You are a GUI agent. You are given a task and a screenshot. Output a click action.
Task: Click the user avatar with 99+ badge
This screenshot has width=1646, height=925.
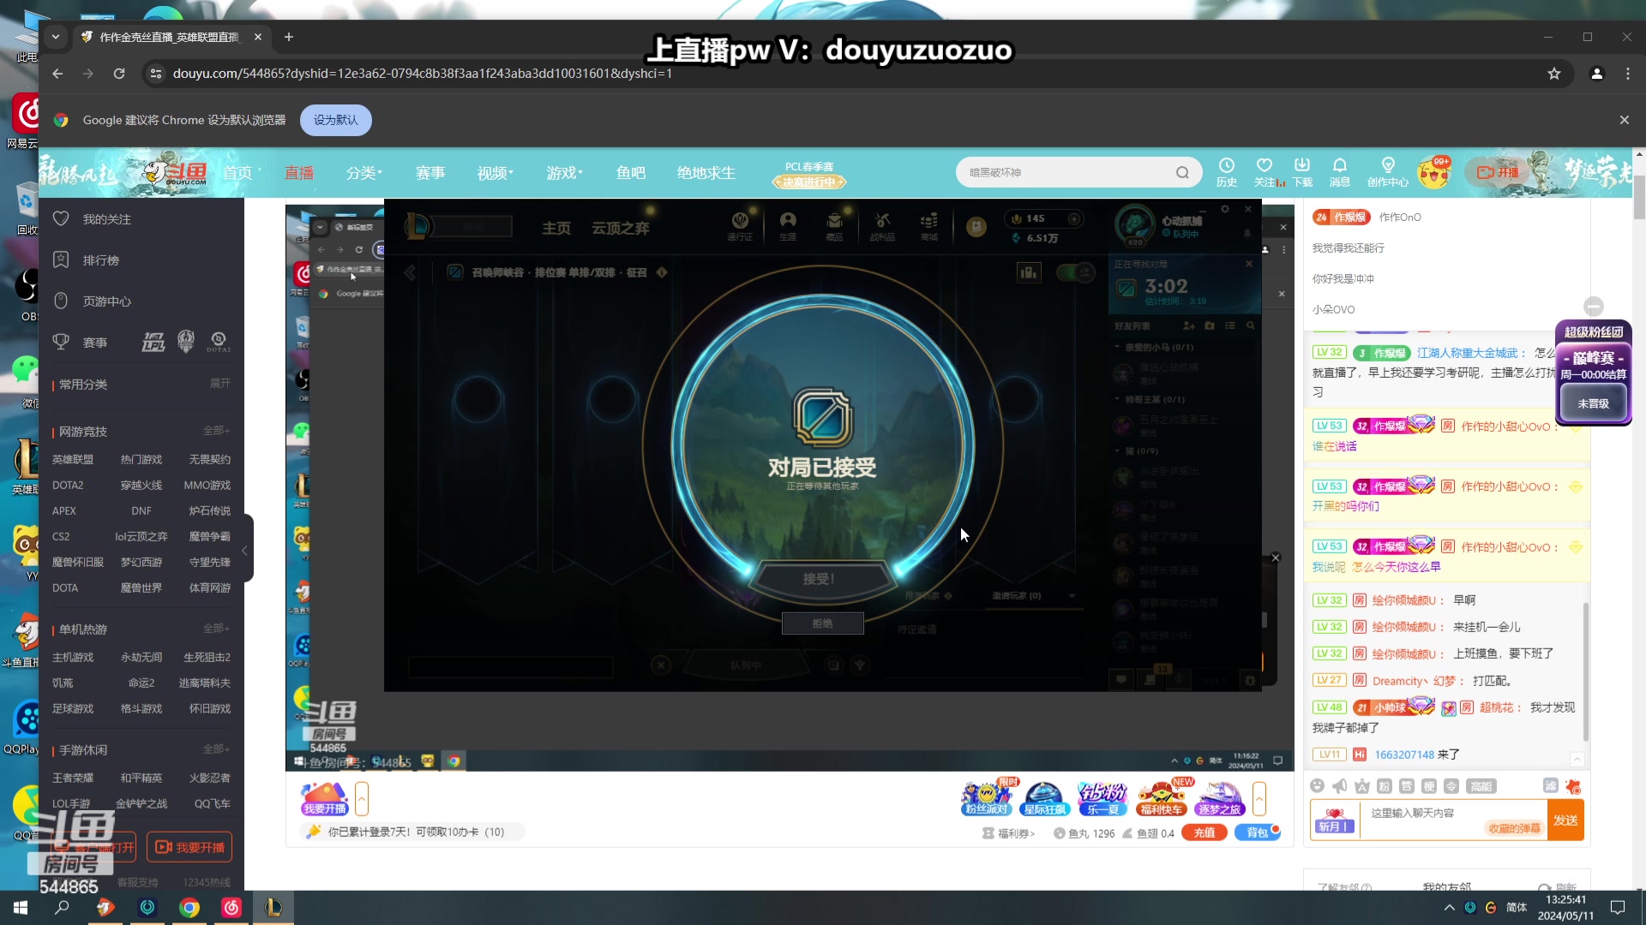[1433, 173]
